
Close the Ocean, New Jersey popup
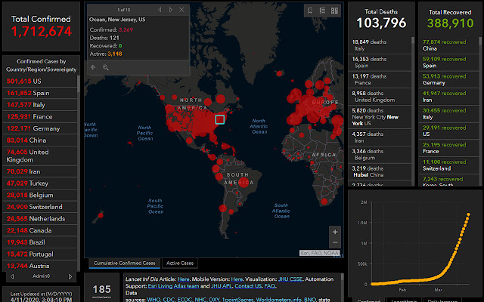click(x=181, y=10)
